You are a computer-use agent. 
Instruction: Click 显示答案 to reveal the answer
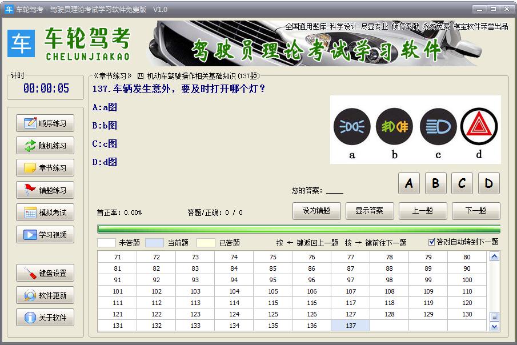click(x=370, y=211)
